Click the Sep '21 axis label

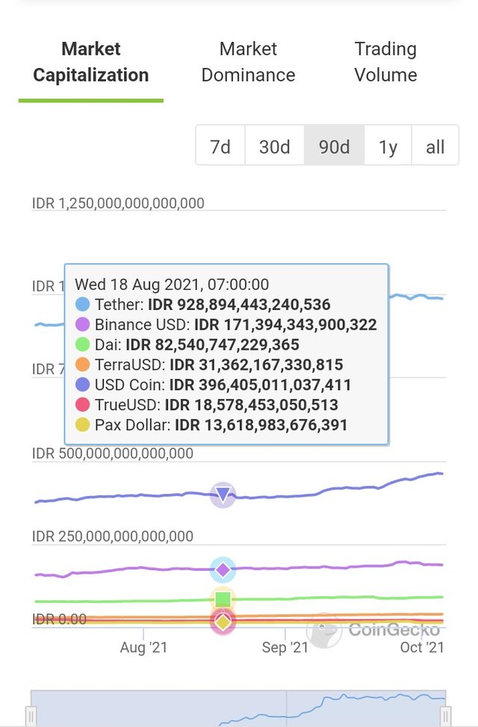(x=285, y=647)
